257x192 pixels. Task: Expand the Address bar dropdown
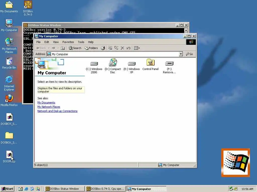(181, 54)
